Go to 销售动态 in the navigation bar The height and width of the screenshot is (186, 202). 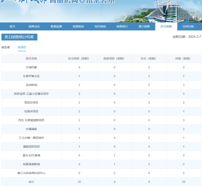tap(34, 27)
